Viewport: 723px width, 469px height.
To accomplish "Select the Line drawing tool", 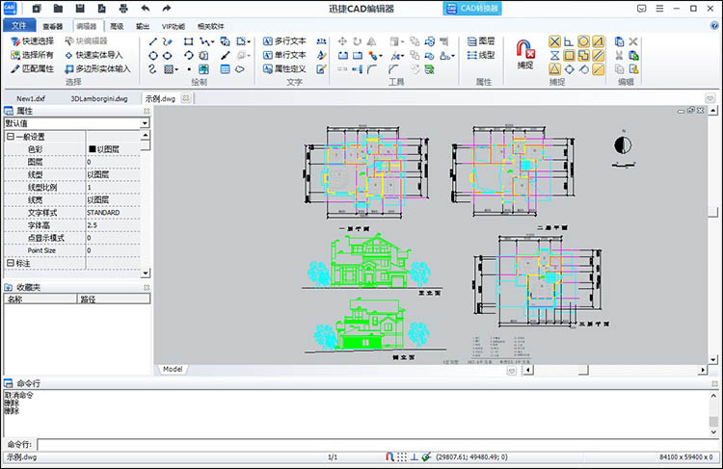I will pyautogui.click(x=153, y=41).
